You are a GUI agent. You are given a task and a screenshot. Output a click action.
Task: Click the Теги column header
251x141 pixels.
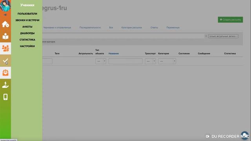point(57,54)
